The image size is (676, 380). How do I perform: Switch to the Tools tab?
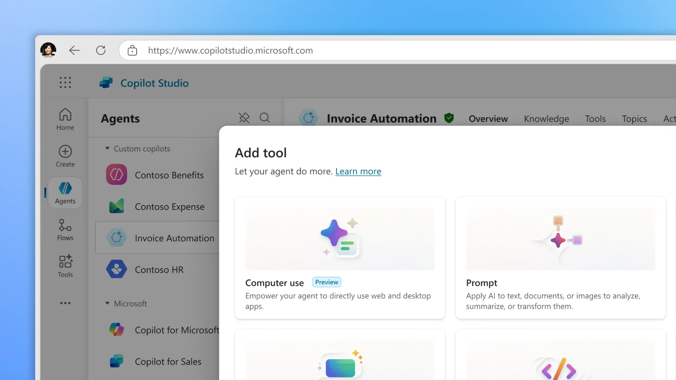point(595,119)
